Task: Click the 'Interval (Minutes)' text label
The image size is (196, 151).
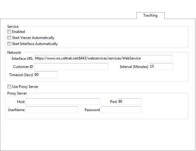Action: click(x=134, y=67)
